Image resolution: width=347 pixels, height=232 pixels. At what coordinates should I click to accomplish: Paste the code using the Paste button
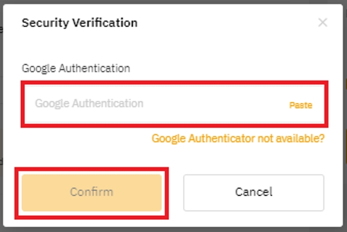tap(300, 105)
